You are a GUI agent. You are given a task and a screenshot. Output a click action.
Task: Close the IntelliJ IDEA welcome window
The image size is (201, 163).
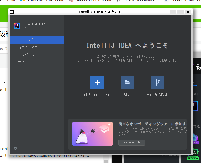[x=188, y=12]
